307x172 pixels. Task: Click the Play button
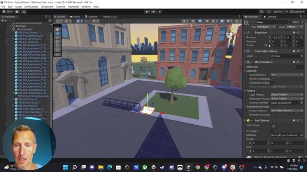pos(147,11)
